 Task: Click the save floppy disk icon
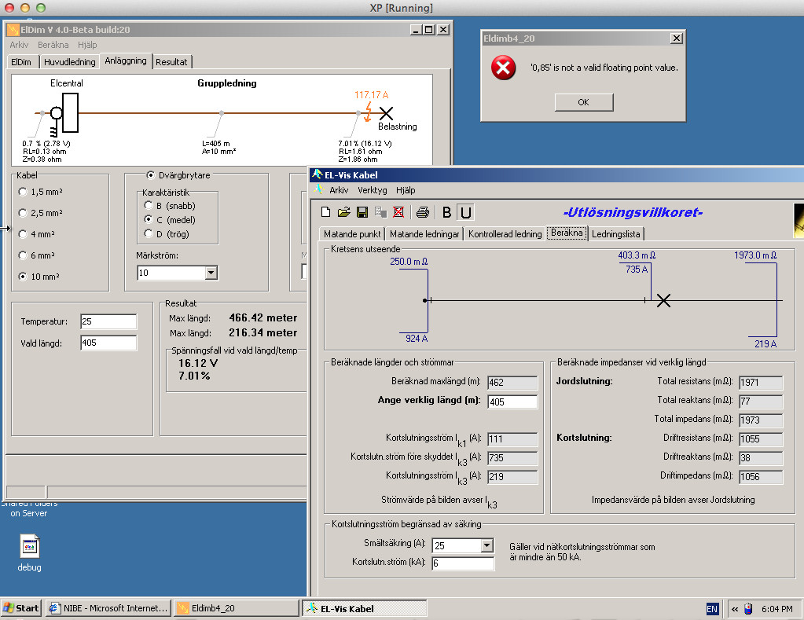[x=362, y=212]
